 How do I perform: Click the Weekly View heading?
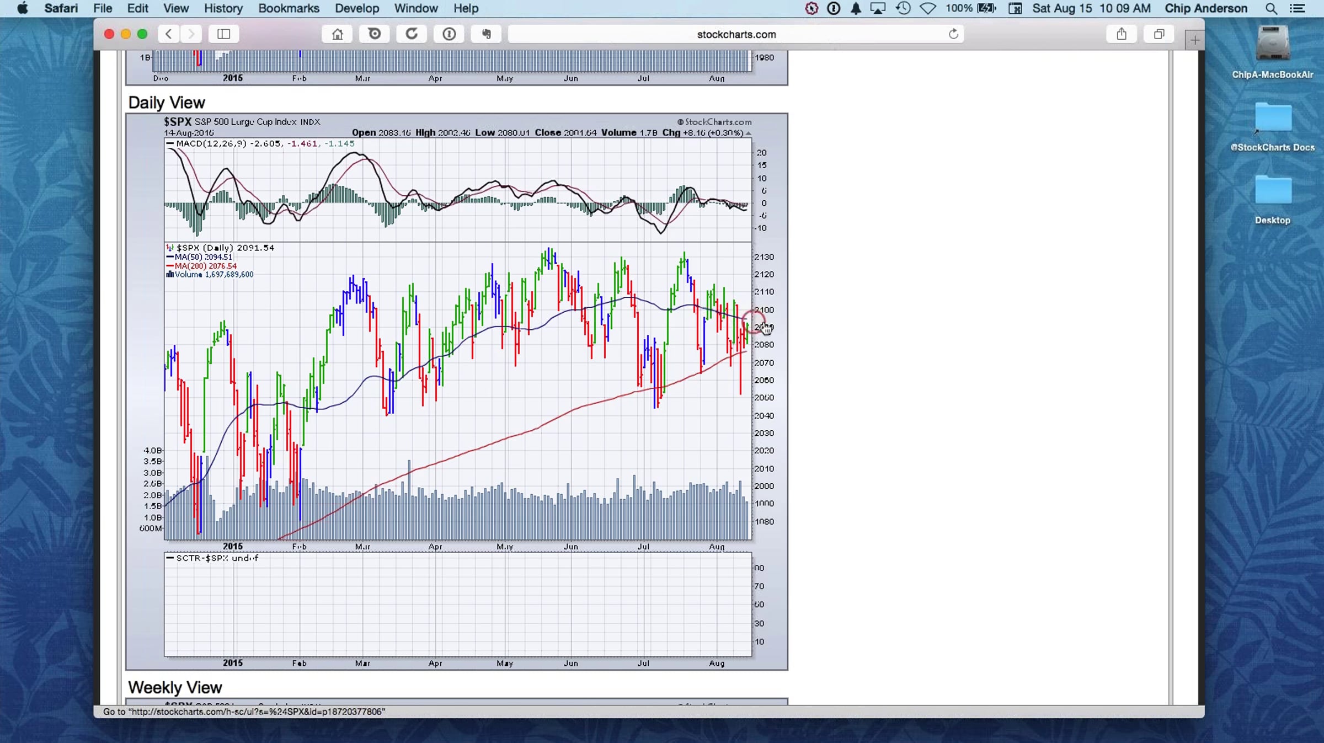[x=175, y=688]
